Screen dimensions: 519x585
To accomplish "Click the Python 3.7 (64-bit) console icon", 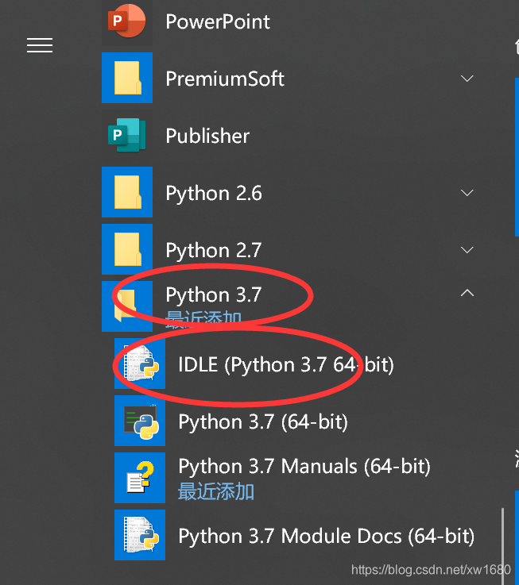I will [140, 421].
